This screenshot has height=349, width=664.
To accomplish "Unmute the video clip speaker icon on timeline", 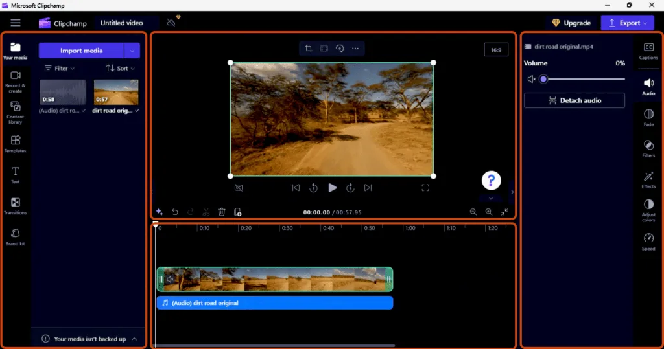I will [171, 279].
